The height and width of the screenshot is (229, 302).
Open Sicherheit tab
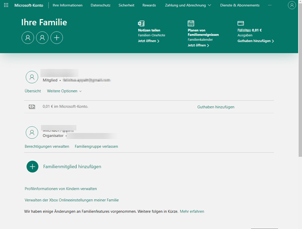coord(126,5)
